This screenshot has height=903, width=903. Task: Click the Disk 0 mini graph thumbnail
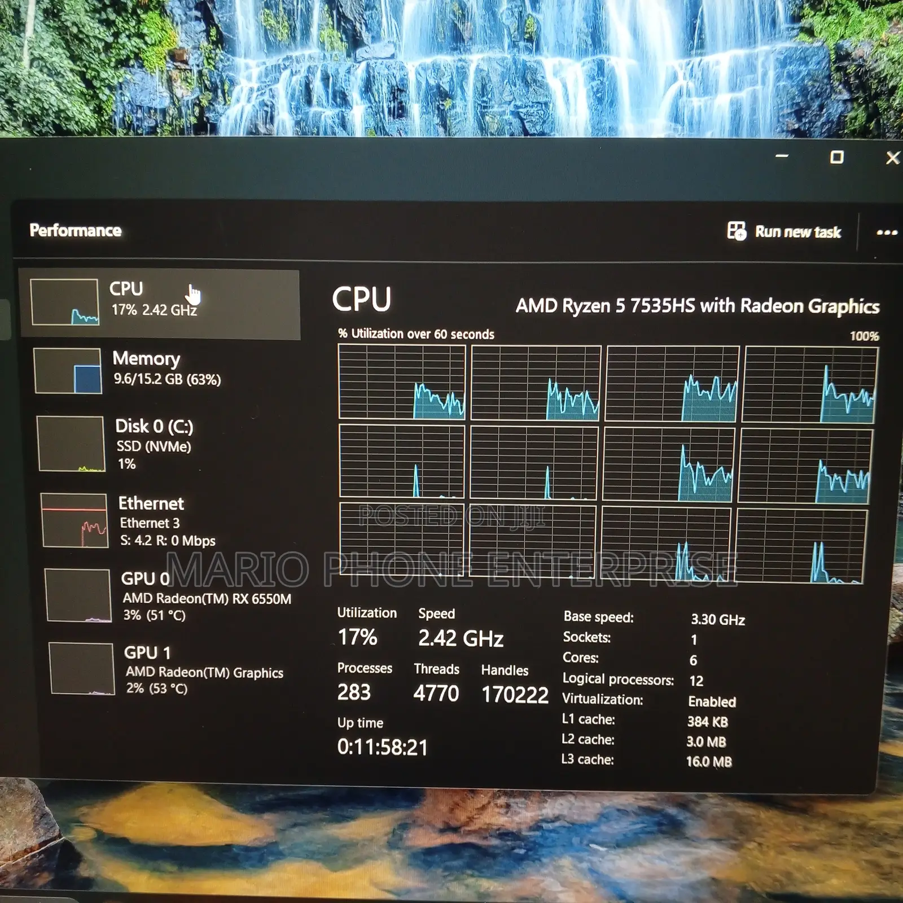[71, 444]
